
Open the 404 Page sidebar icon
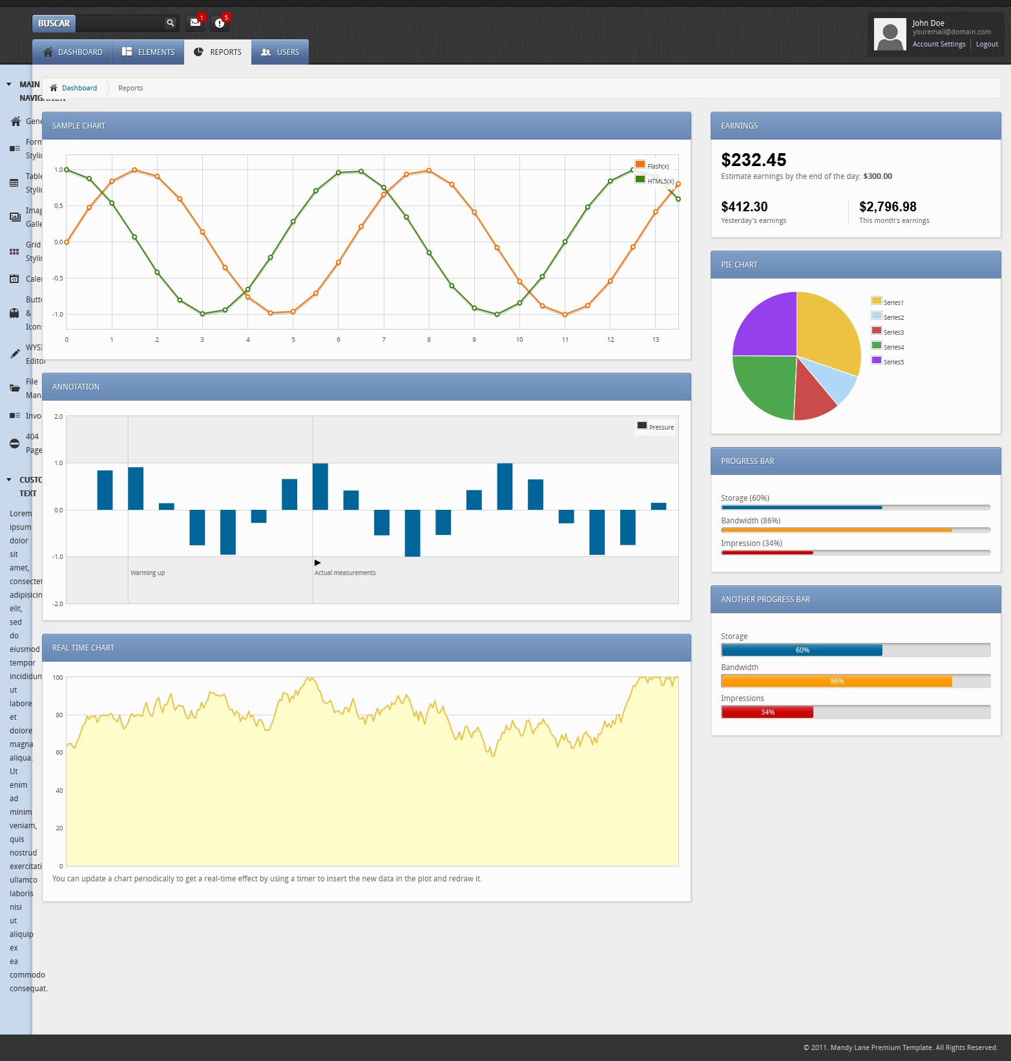pyautogui.click(x=14, y=443)
